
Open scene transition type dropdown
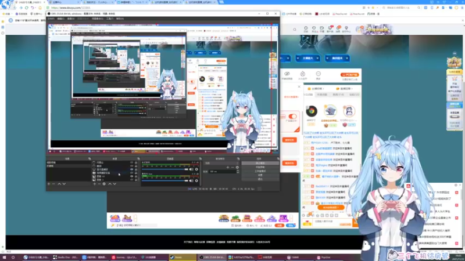221,163
